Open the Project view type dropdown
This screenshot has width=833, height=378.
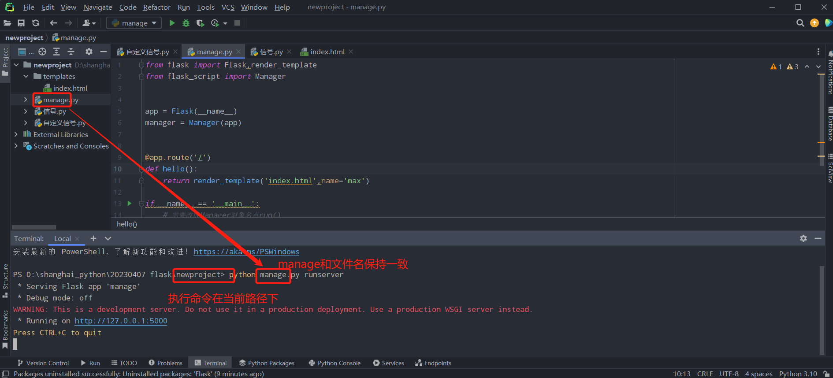(x=25, y=52)
